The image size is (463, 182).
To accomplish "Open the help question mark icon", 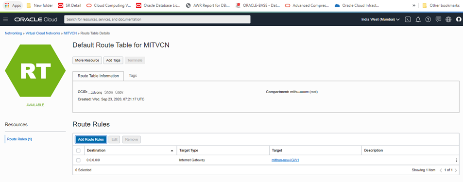I will pos(428,19).
